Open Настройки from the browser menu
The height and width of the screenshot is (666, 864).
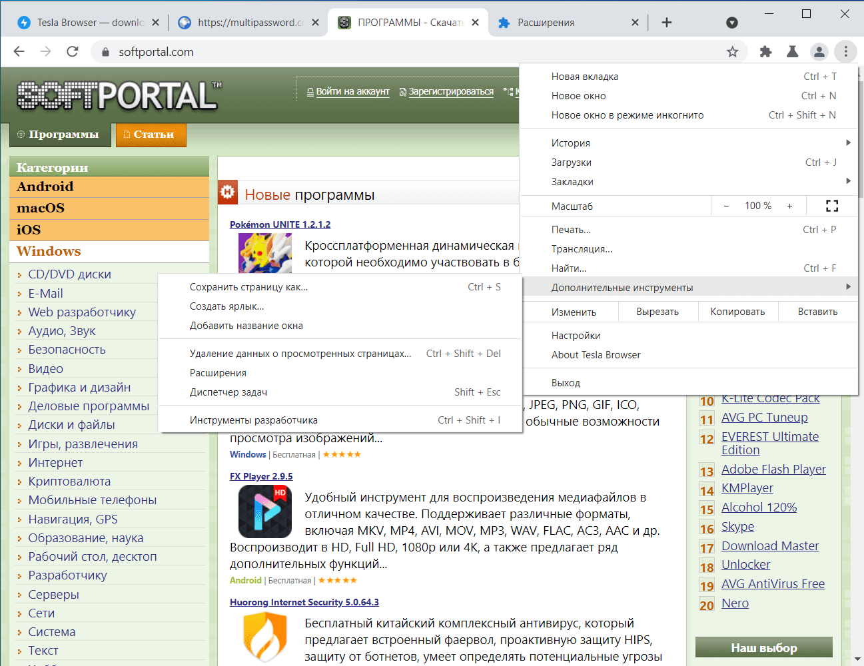point(689,335)
